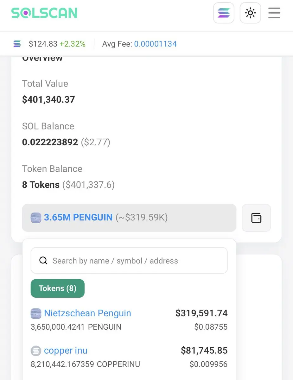The height and width of the screenshot is (380, 293).
Task: Click the $124.83 SOL price
Action: point(42,44)
